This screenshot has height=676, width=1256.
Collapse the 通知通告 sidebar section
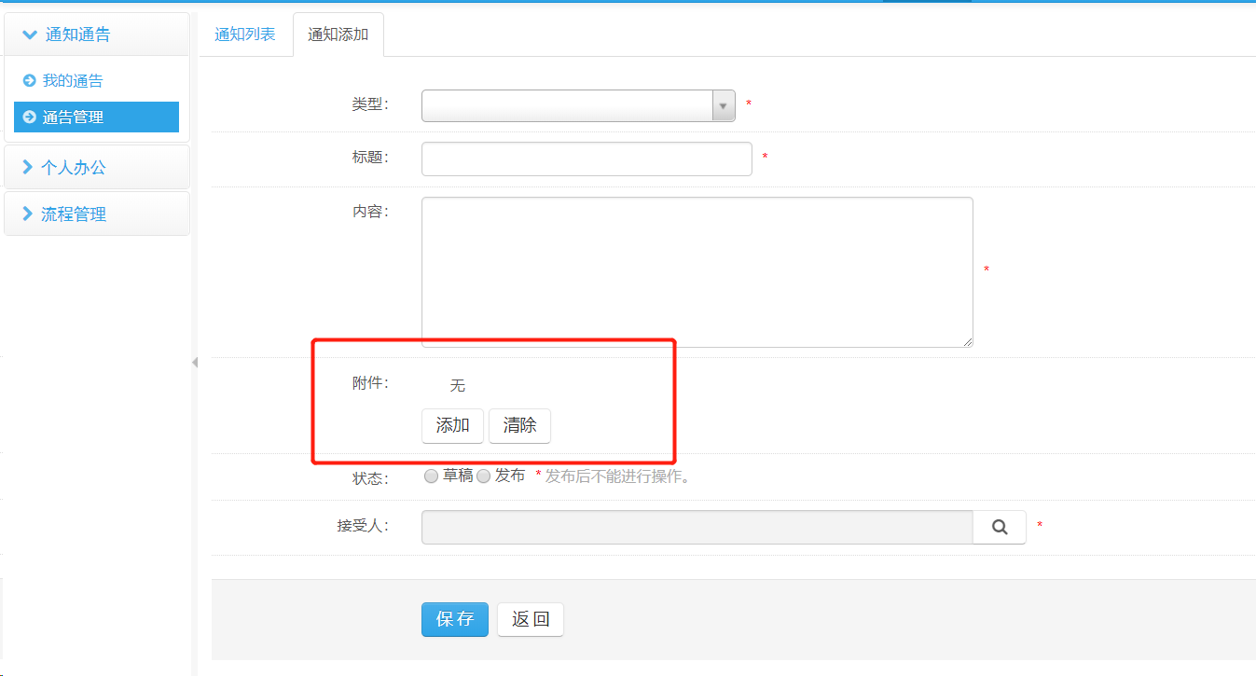tap(97, 34)
